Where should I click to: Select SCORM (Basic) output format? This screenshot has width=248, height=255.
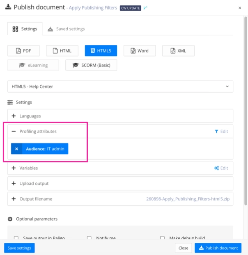point(91,65)
